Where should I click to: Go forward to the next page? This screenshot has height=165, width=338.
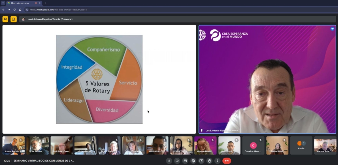click(x=9, y=10)
